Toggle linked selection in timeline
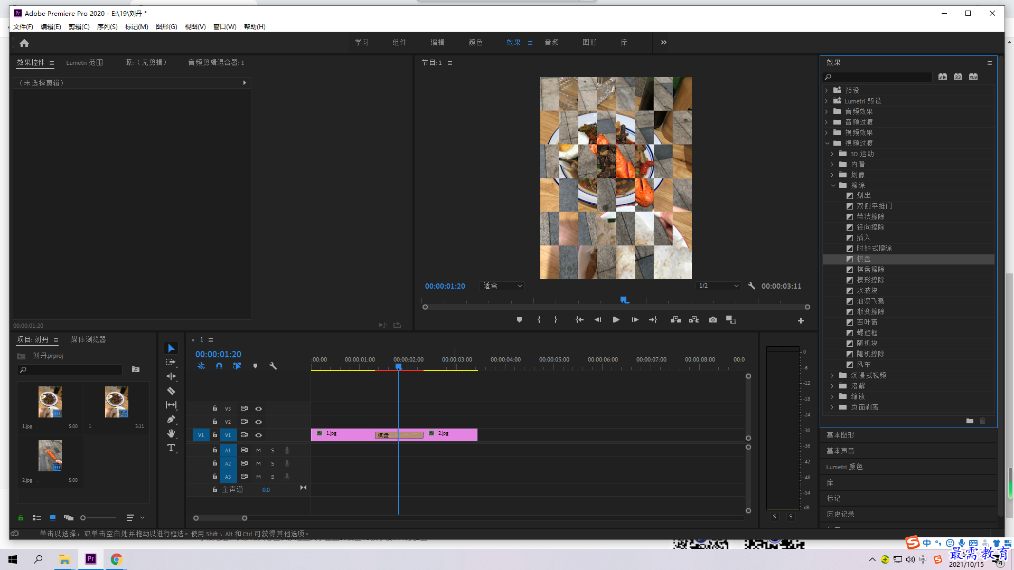The width and height of the screenshot is (1014, 570). (237, 366)
